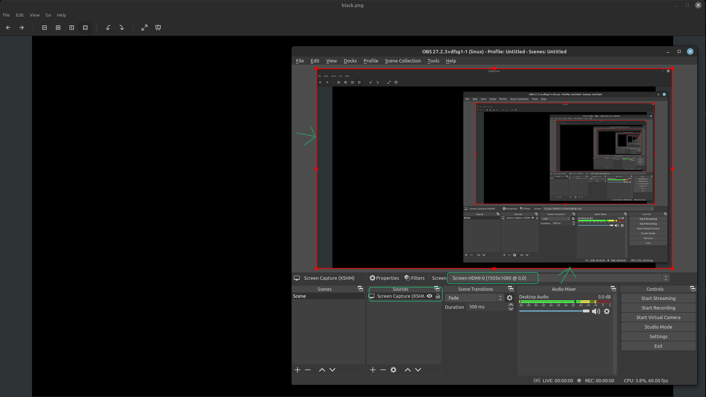Open the Audio Mixer settings gear
The width and height of the screenshot is (706, 397).
pyautogui.click(x=607, y=311)
